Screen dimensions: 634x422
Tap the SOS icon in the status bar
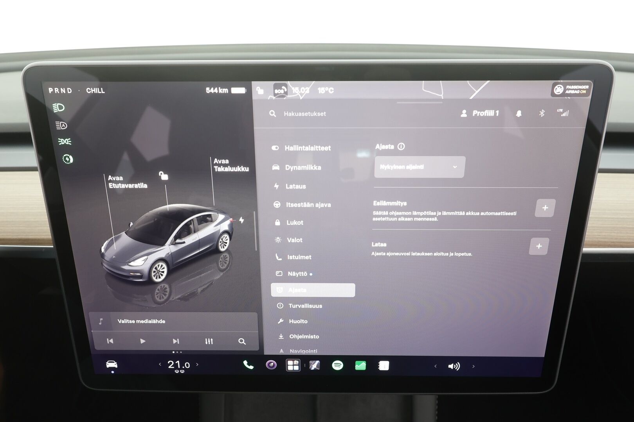280,90
